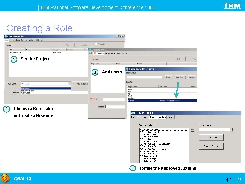Select the admin row in user results
This screenshot has width=245, height=184.
[162, 89]
